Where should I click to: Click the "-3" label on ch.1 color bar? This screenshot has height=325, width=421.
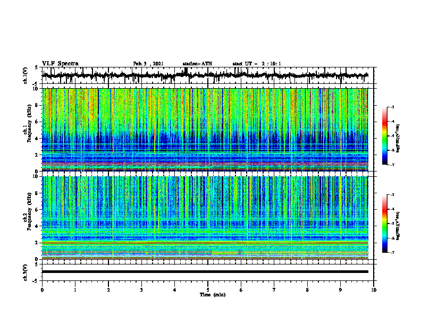click(392, 107)
